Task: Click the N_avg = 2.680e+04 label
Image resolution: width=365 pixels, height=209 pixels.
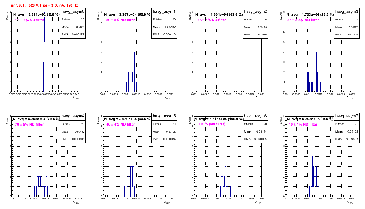Action: point(128,119)
